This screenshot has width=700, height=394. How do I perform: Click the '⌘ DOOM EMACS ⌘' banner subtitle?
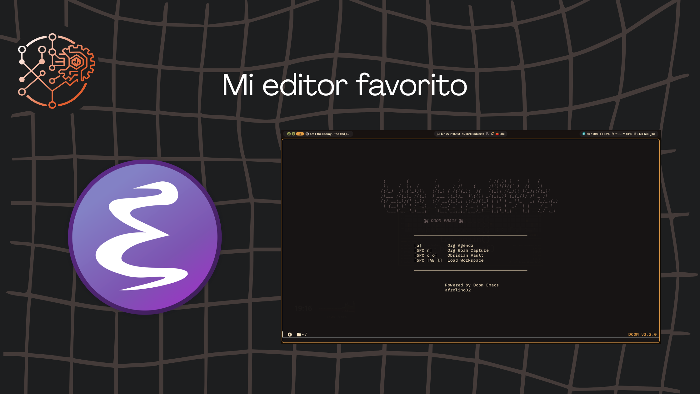pyautogui.click(x=443, y=221)
